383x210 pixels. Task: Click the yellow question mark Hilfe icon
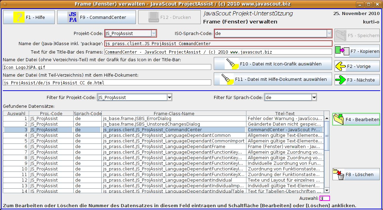point(18,17)
